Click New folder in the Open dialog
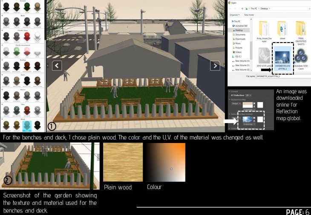Image resolution: width=311 pixels, height=215 pixels. point(249,14)
